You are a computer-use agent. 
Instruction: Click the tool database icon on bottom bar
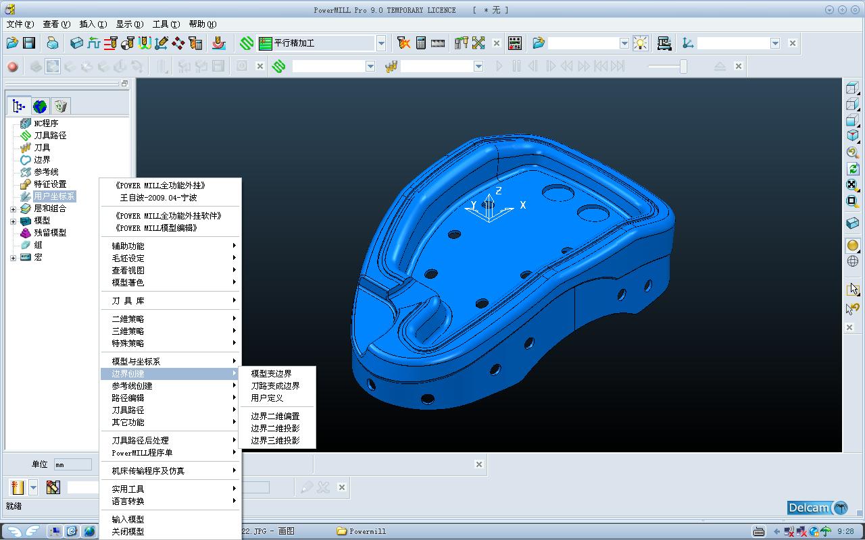[53, 487]
